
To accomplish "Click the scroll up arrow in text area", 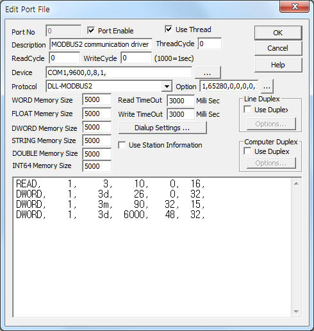I will tap(296, 183).
